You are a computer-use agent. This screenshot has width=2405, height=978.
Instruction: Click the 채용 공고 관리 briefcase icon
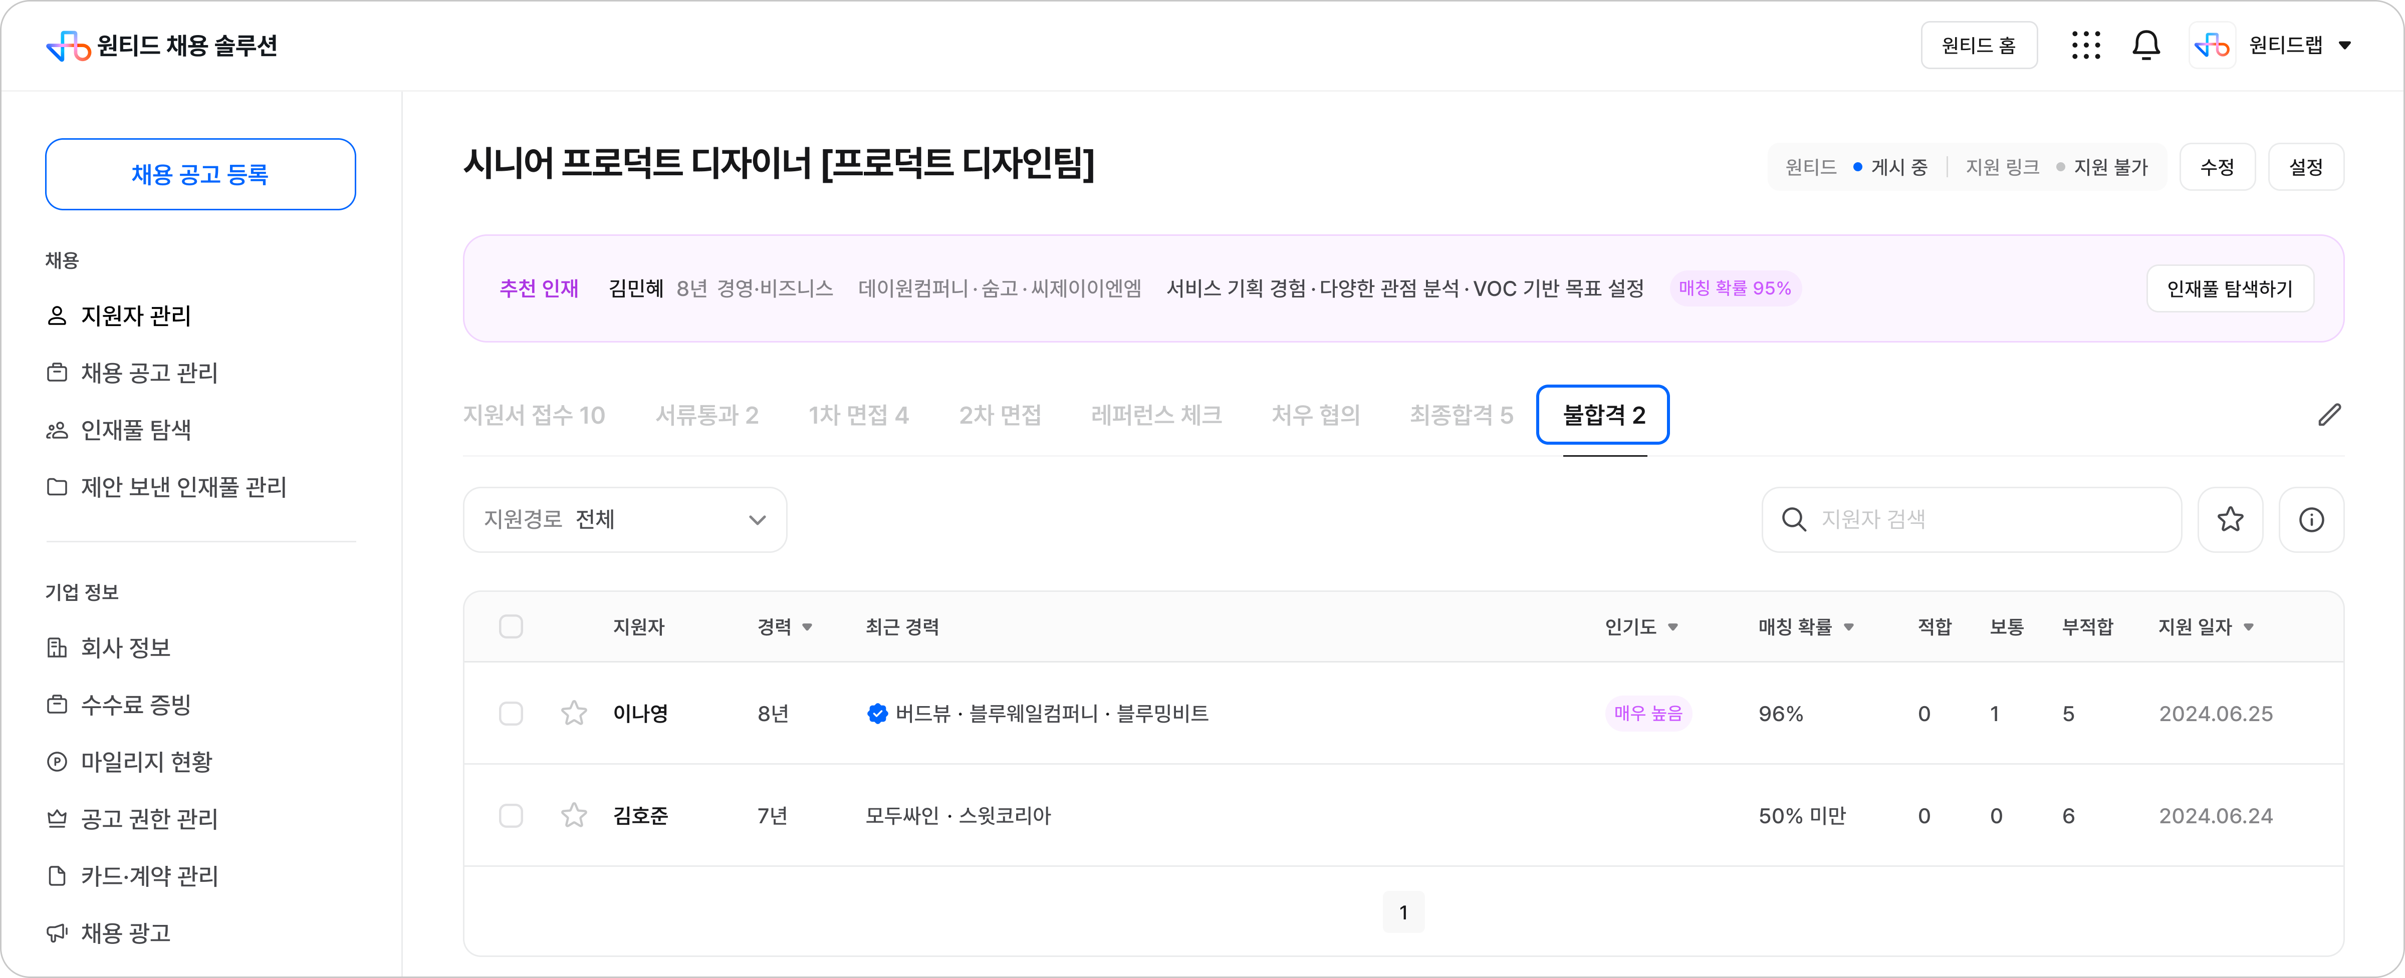click(57, 373)
